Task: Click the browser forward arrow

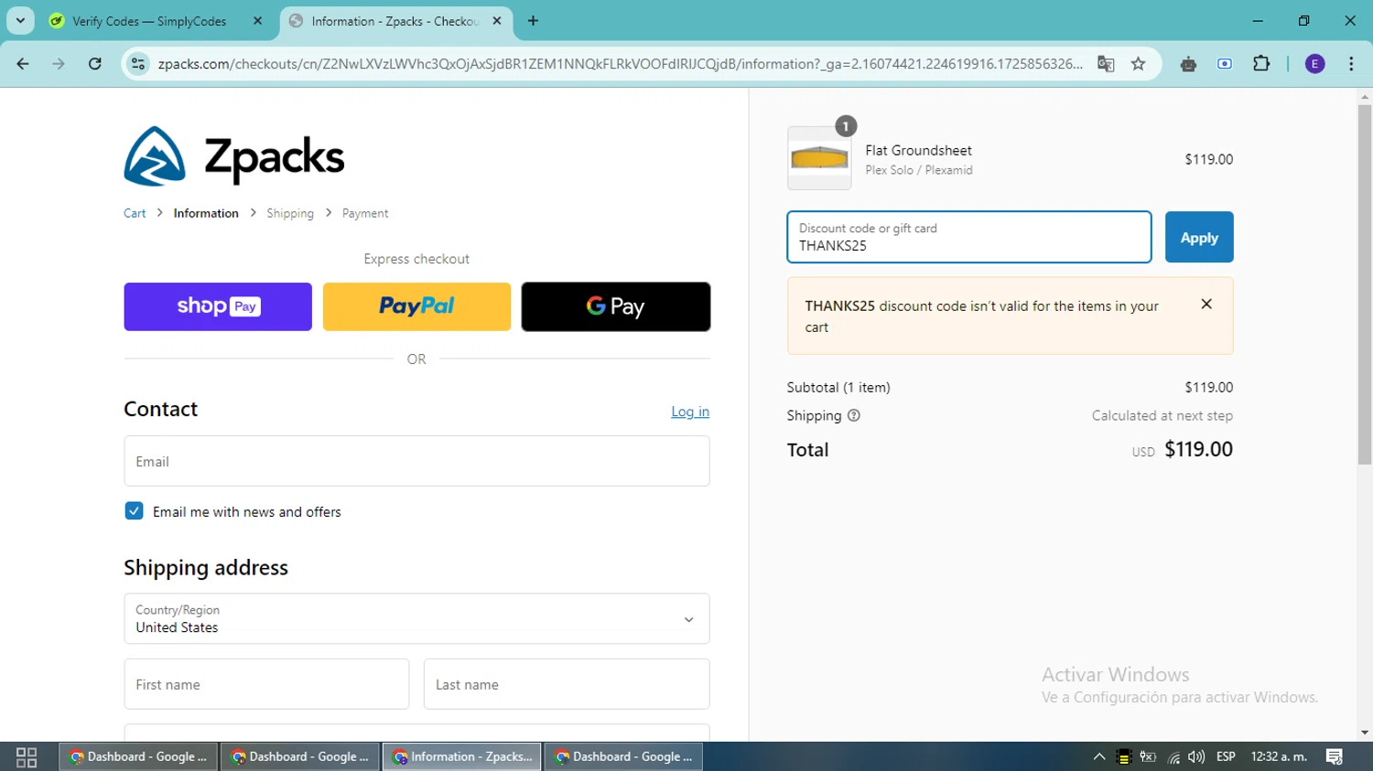Action: coord(59,64)
